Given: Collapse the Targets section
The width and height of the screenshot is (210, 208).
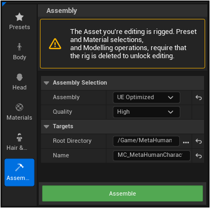Looking at the screenshot, I should coord(46,127).
